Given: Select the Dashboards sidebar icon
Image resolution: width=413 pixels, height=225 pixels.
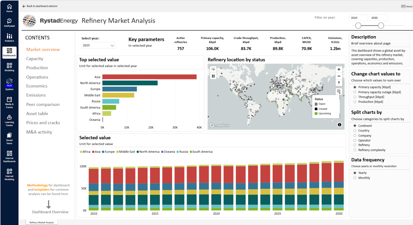Looking at the screenshot, I should pyautogui.click(x=9, y=52).
